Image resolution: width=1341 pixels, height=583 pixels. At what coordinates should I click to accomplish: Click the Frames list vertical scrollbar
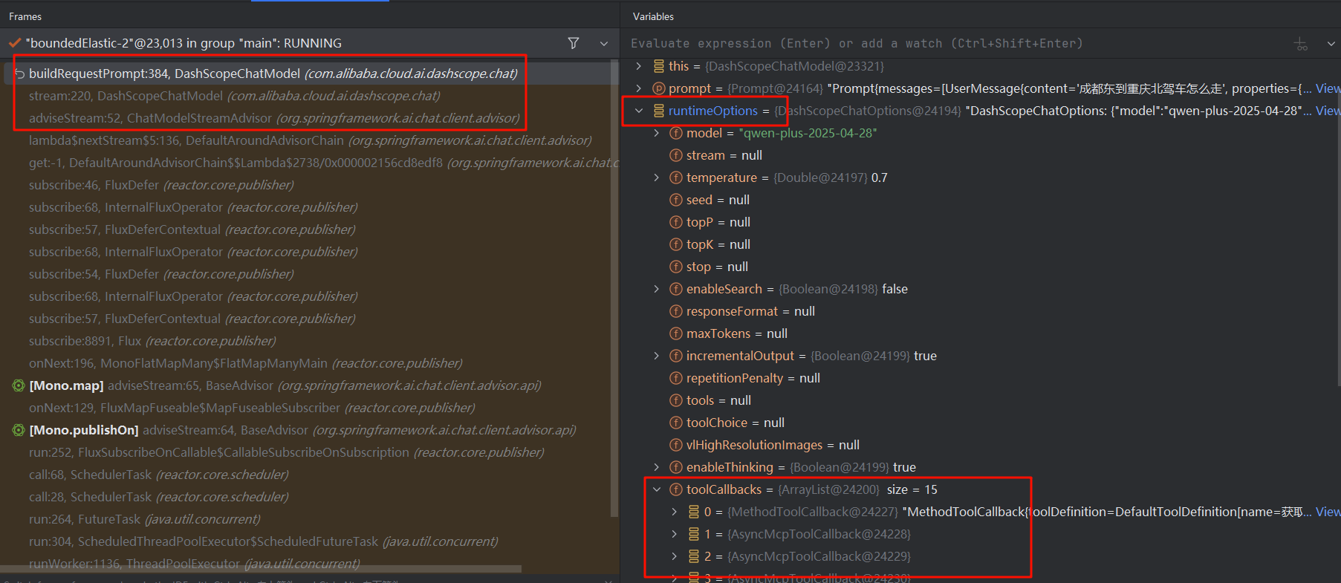(614, 290)
